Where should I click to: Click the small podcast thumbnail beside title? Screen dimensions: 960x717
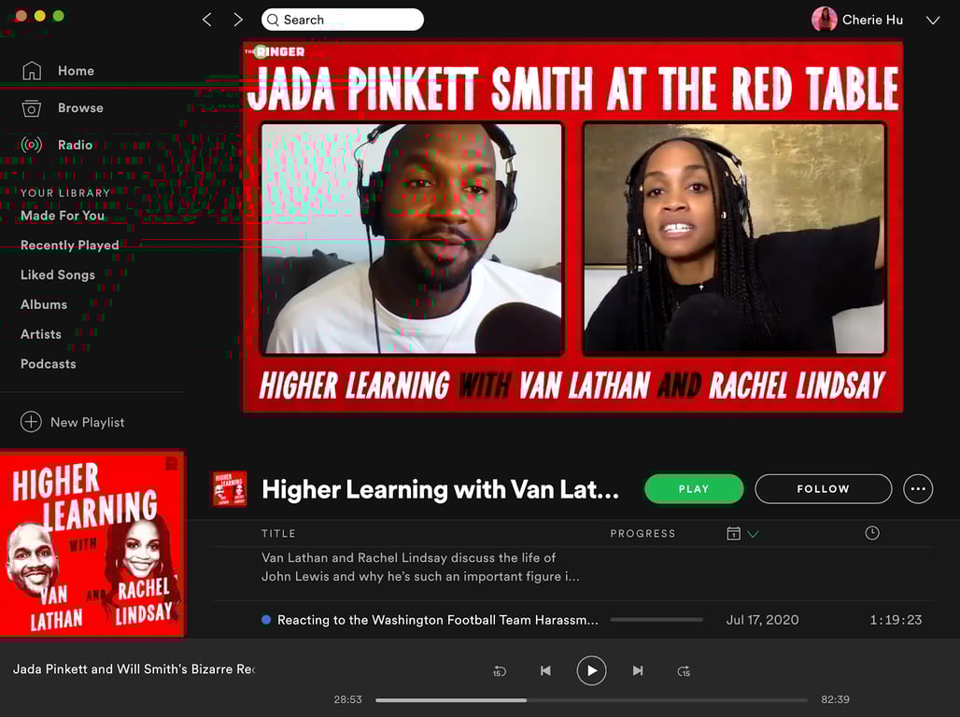pyautogui.click(x=229, y=488)
